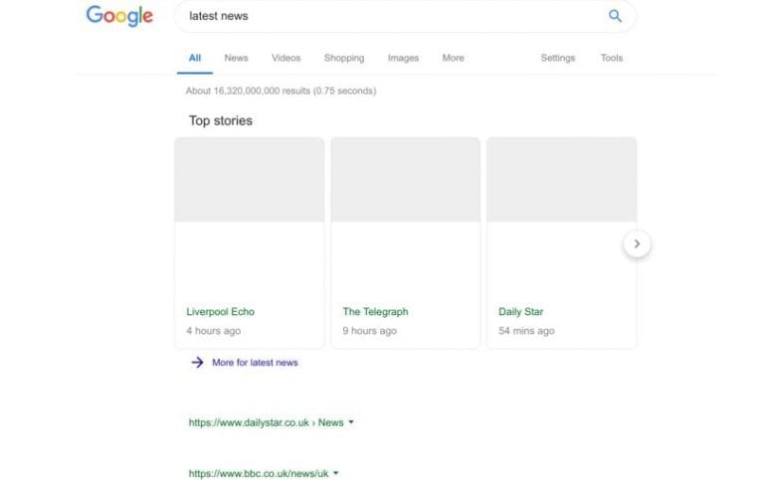Switch to the Videos tab
Image resolution: width=764 pixels, height=480 pixels.
286,58
